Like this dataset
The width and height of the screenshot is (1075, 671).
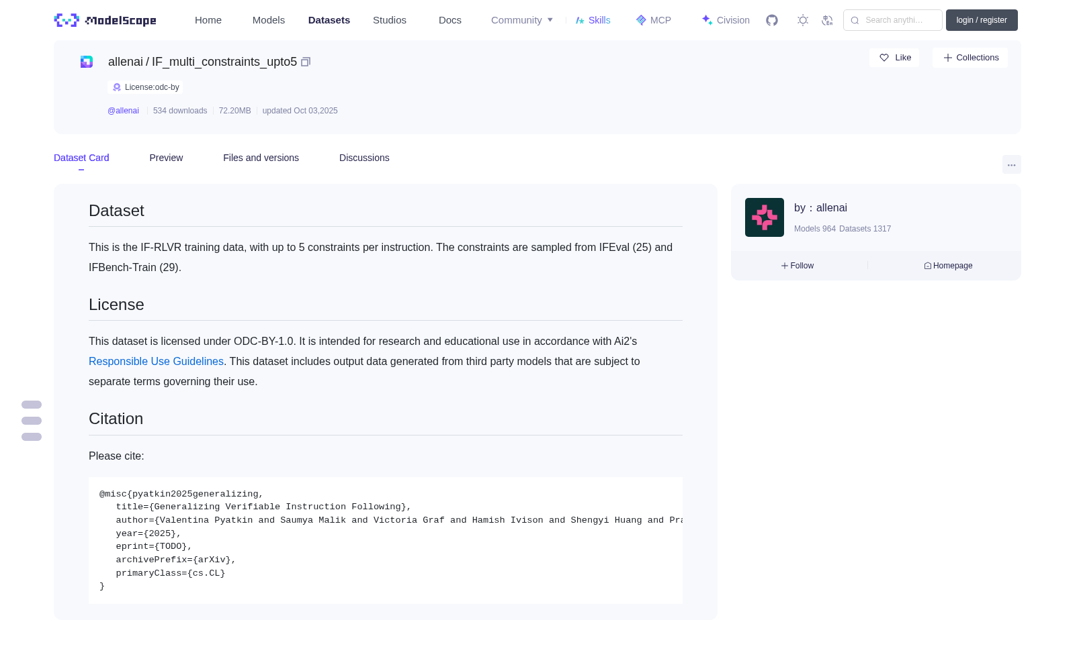[x=894, y=58]
